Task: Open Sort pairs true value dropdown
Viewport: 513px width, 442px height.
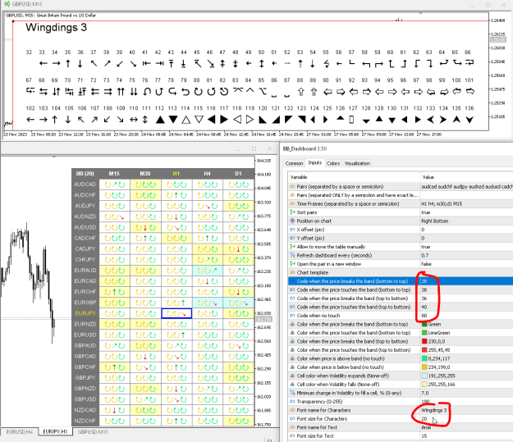Action: (x=466, y=212)
